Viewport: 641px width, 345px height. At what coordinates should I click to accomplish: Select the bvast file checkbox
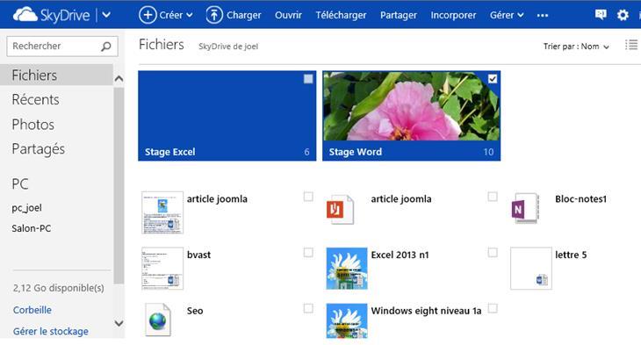tap(308, 253)
